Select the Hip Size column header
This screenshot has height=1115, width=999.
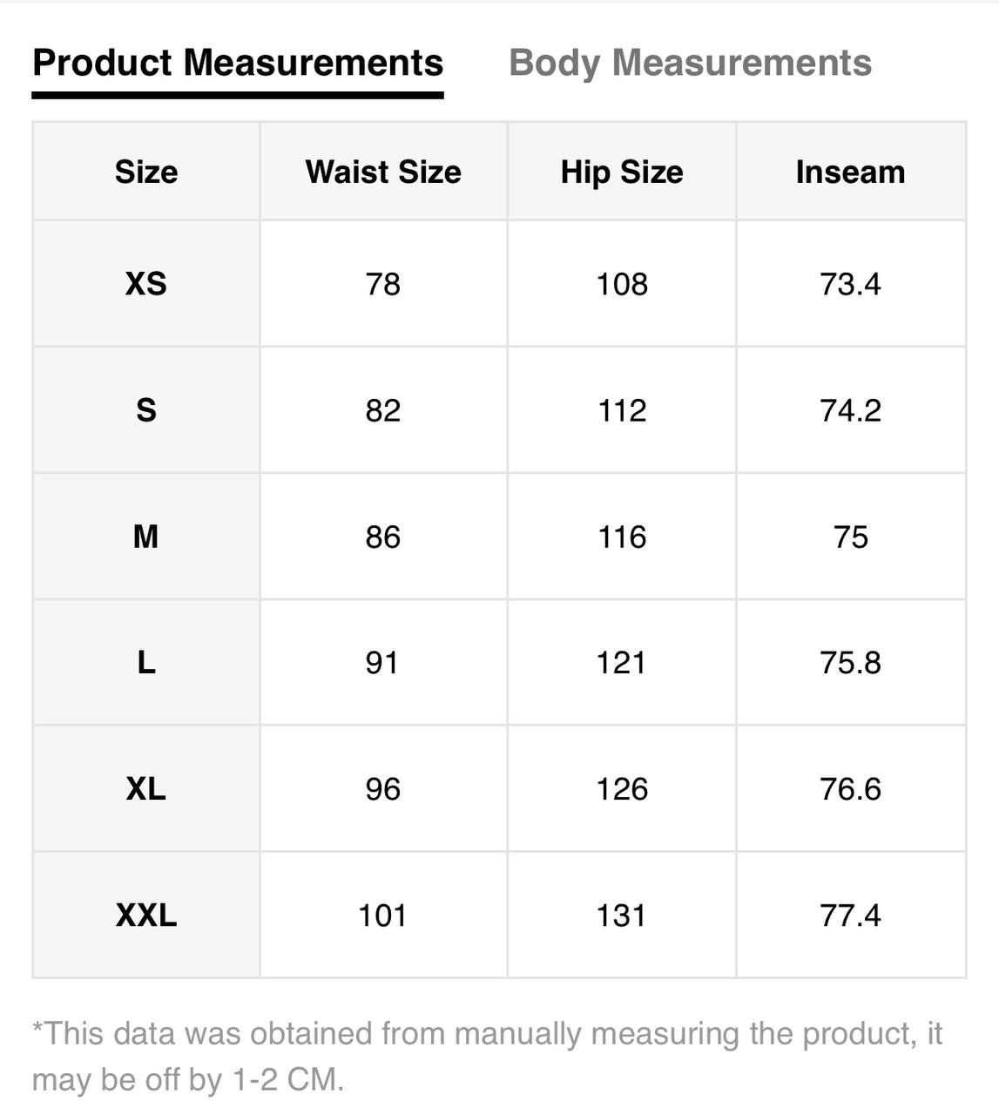[622, 172]
